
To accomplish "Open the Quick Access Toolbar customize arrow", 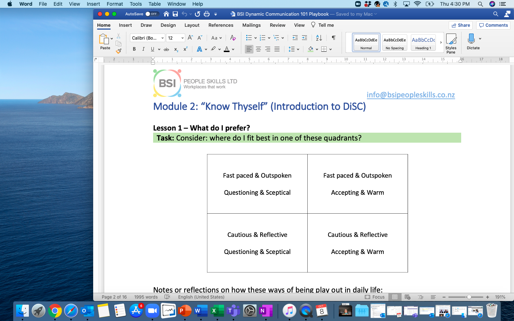I will (x=216, y=14).
